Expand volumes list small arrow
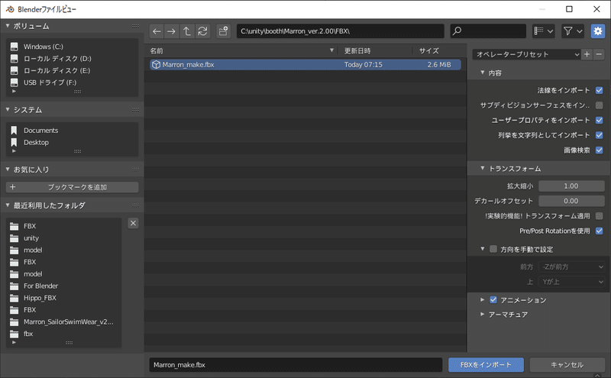 (x=14, y=91)
